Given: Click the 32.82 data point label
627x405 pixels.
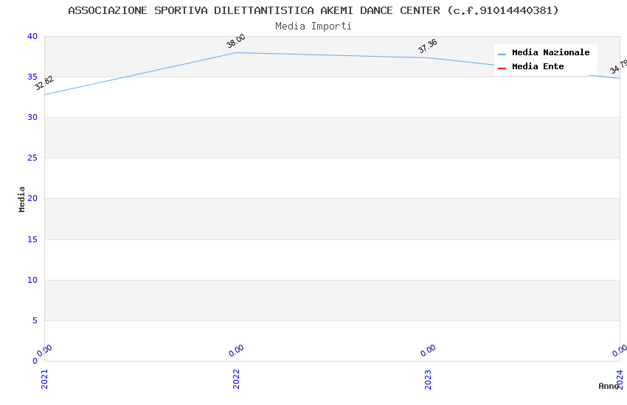Looking at the screenshot, I should click(x=44, y=83).
